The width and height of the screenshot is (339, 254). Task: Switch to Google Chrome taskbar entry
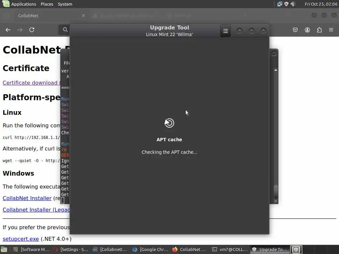pos(151,249)
